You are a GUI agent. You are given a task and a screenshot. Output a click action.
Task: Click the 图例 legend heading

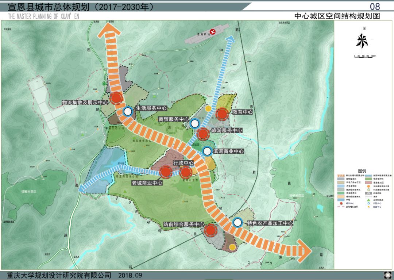point(362,171)
